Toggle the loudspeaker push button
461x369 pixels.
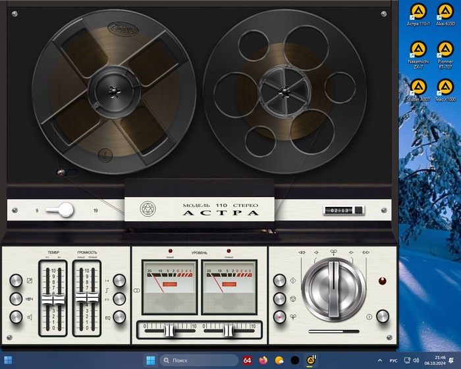pos(16,317)
